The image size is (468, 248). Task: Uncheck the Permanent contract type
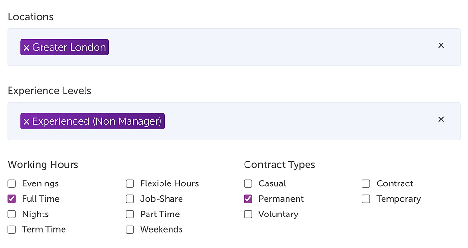(248, 199)
